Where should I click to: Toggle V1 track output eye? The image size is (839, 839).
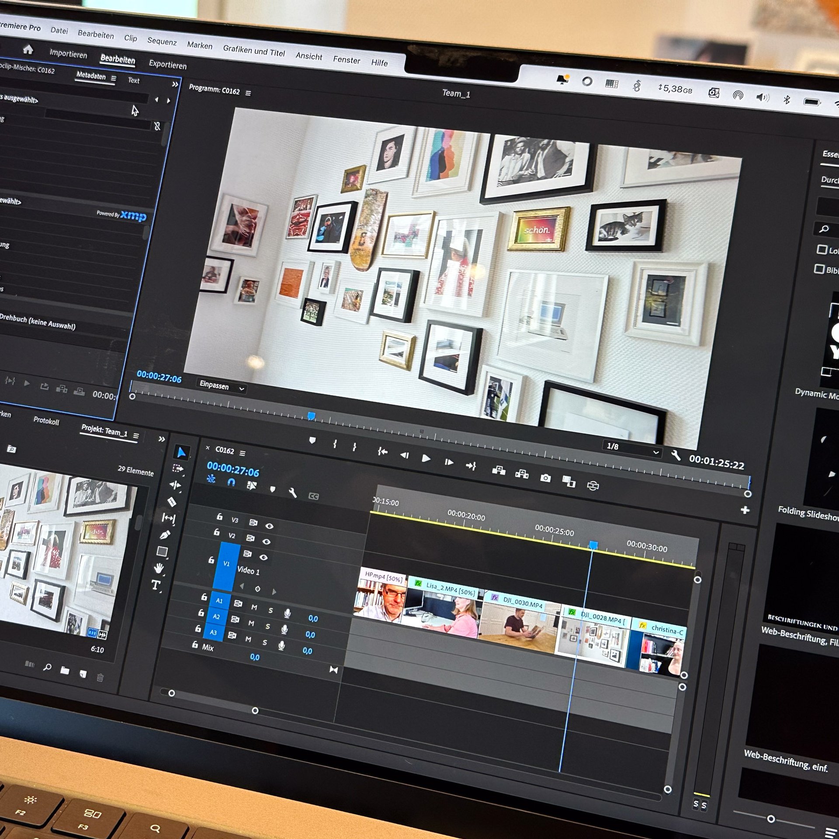[263, 557]
